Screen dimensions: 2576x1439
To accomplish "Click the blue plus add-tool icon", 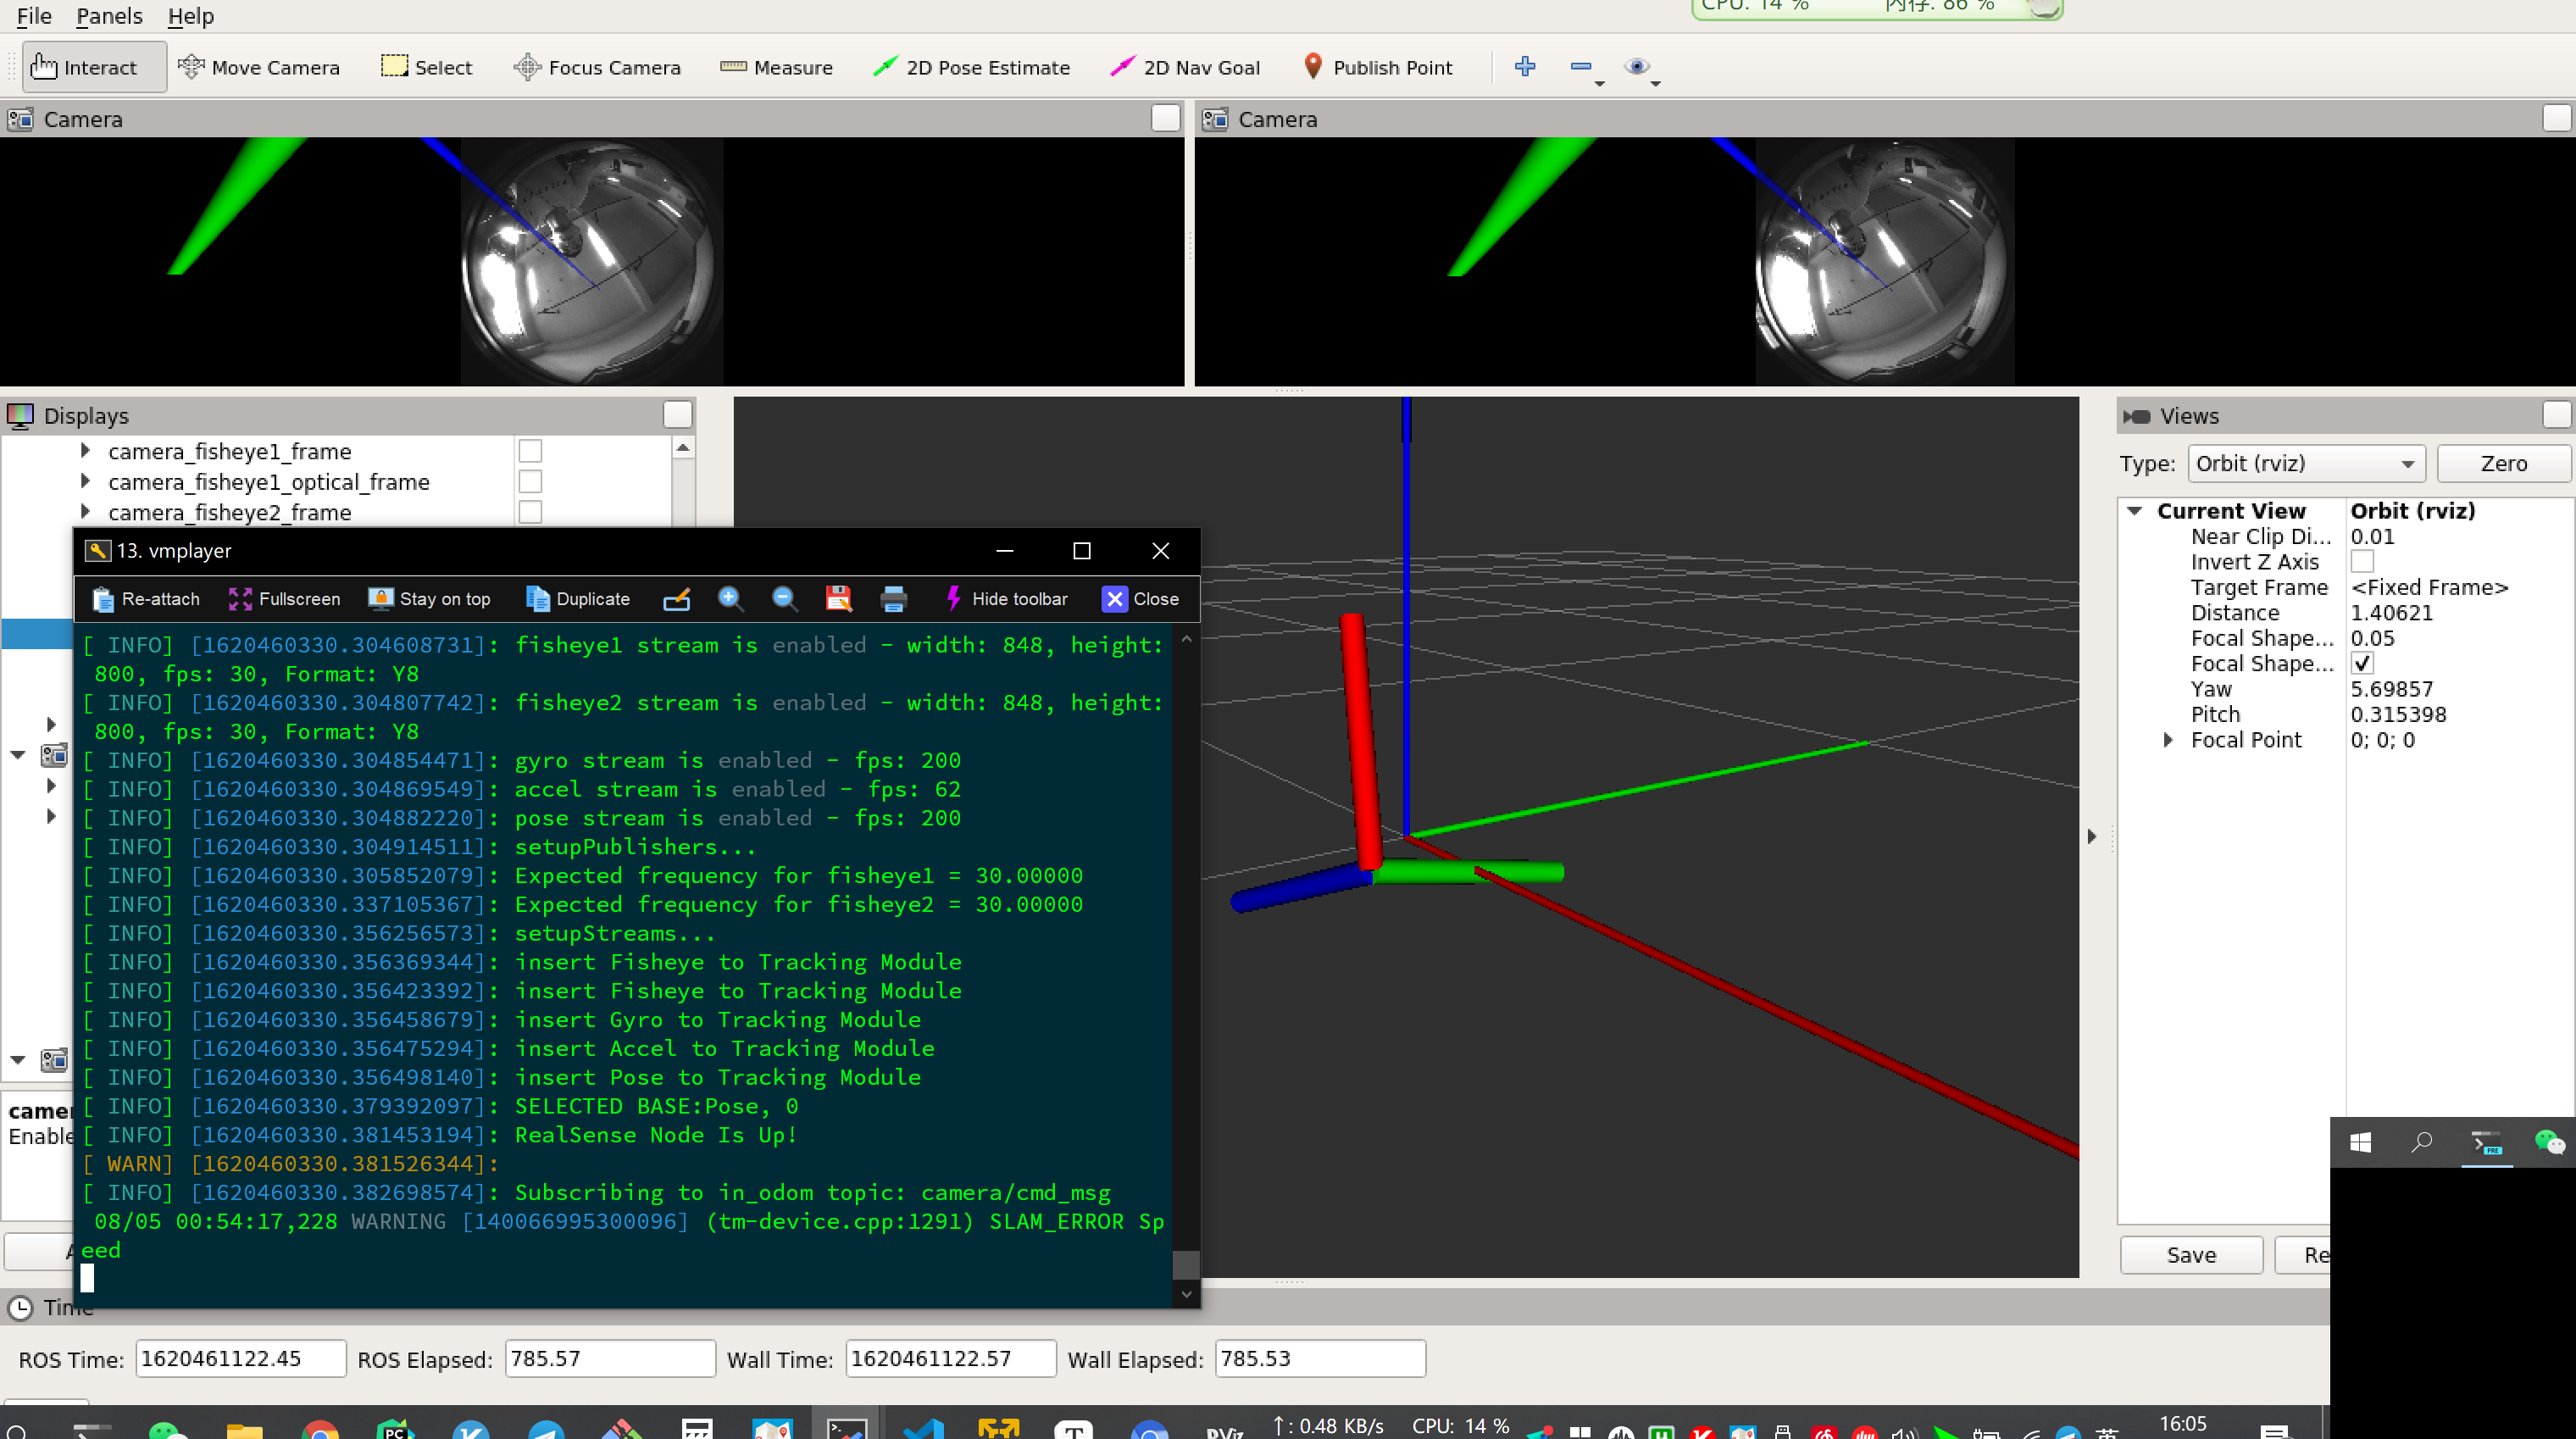I will pos(1524,66).
